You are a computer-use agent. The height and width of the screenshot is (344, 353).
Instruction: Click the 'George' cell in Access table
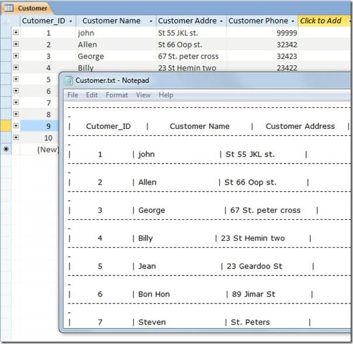pyautogui.click(x=116, y=56)
